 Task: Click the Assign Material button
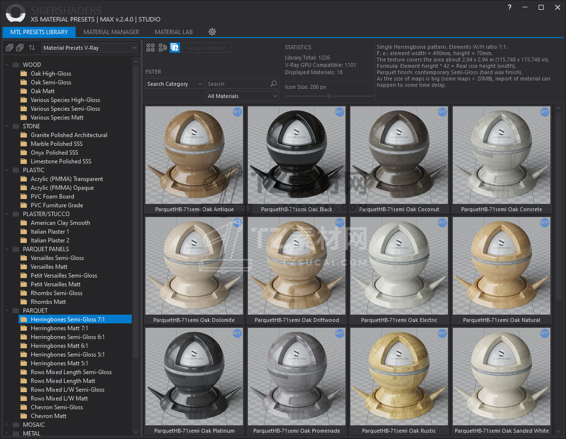[x=206, y=48]
